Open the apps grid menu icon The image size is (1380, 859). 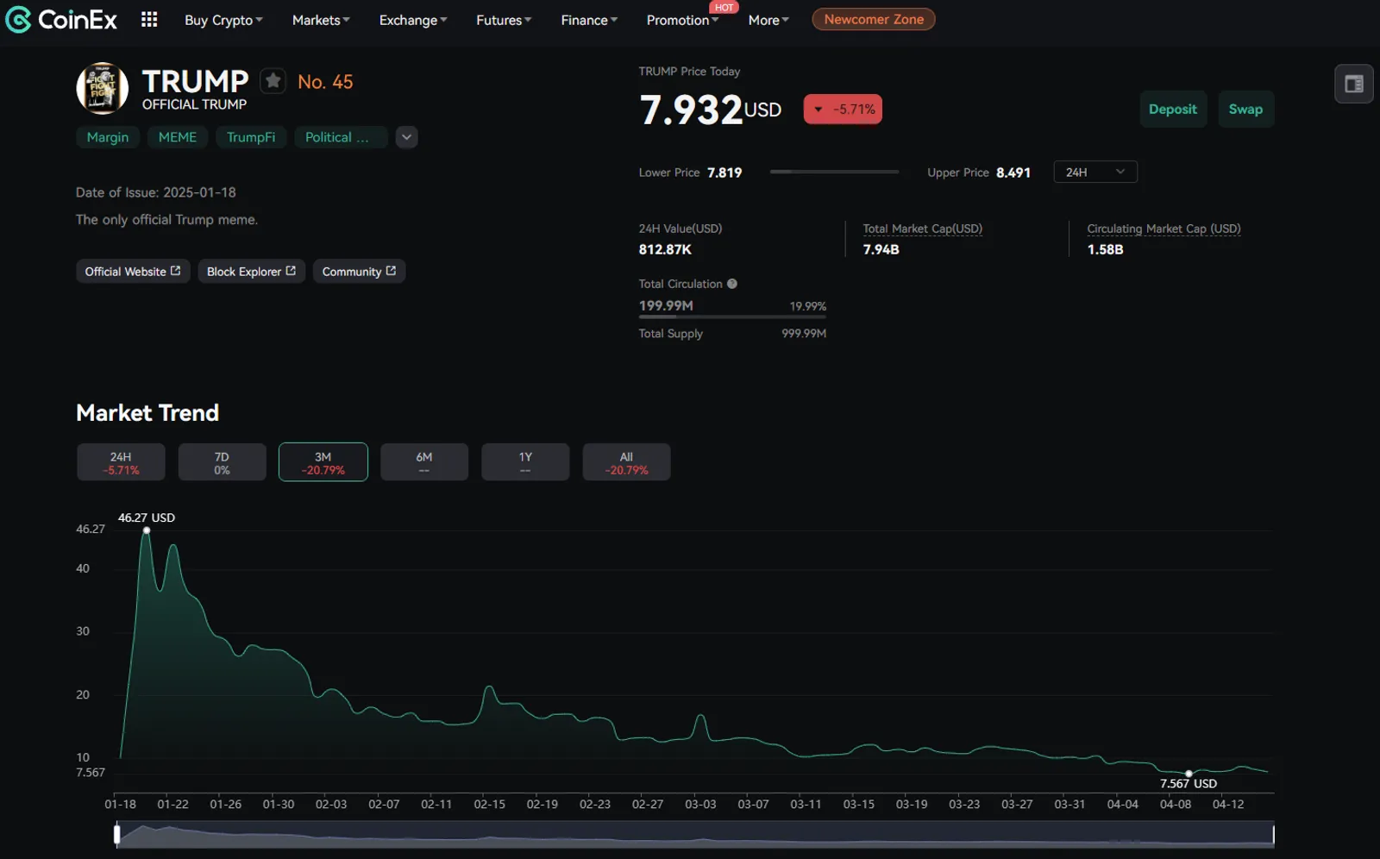point(149,19)
